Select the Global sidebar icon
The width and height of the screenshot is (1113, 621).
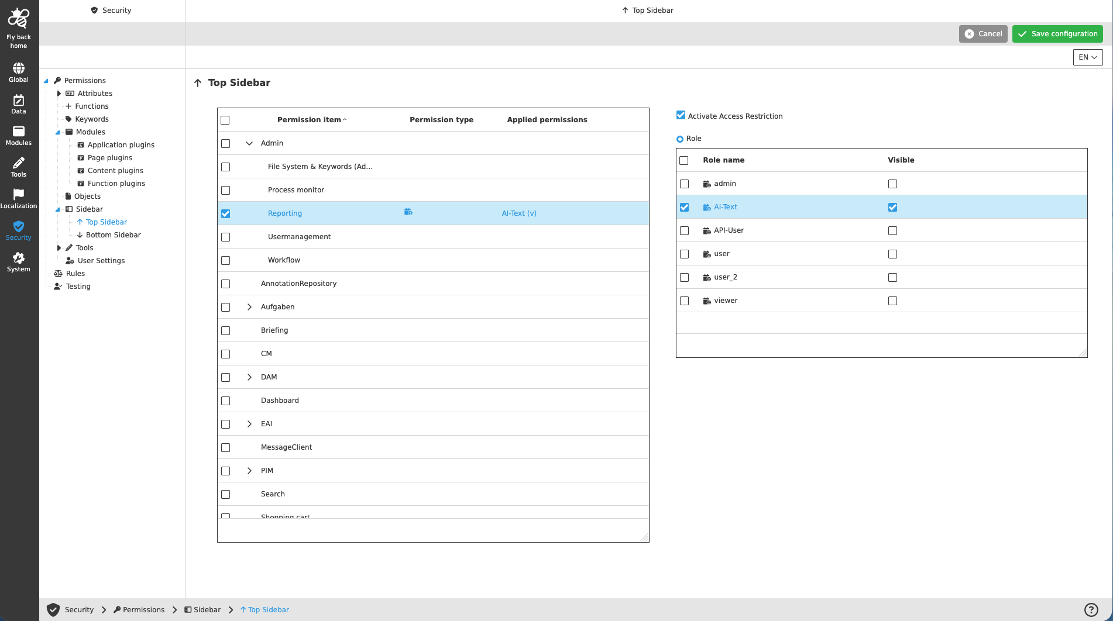point(18,70)
